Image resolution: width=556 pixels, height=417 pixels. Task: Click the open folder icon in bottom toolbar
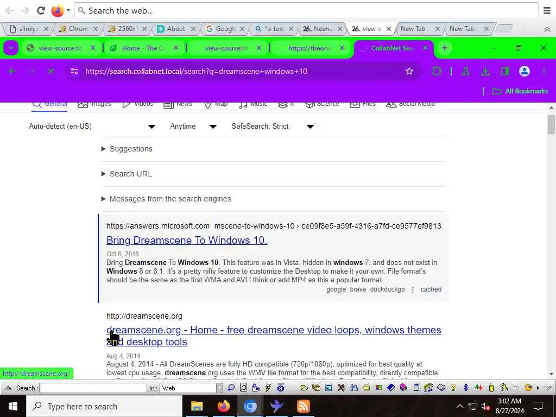pyautogui.click(x=304, y=388)
